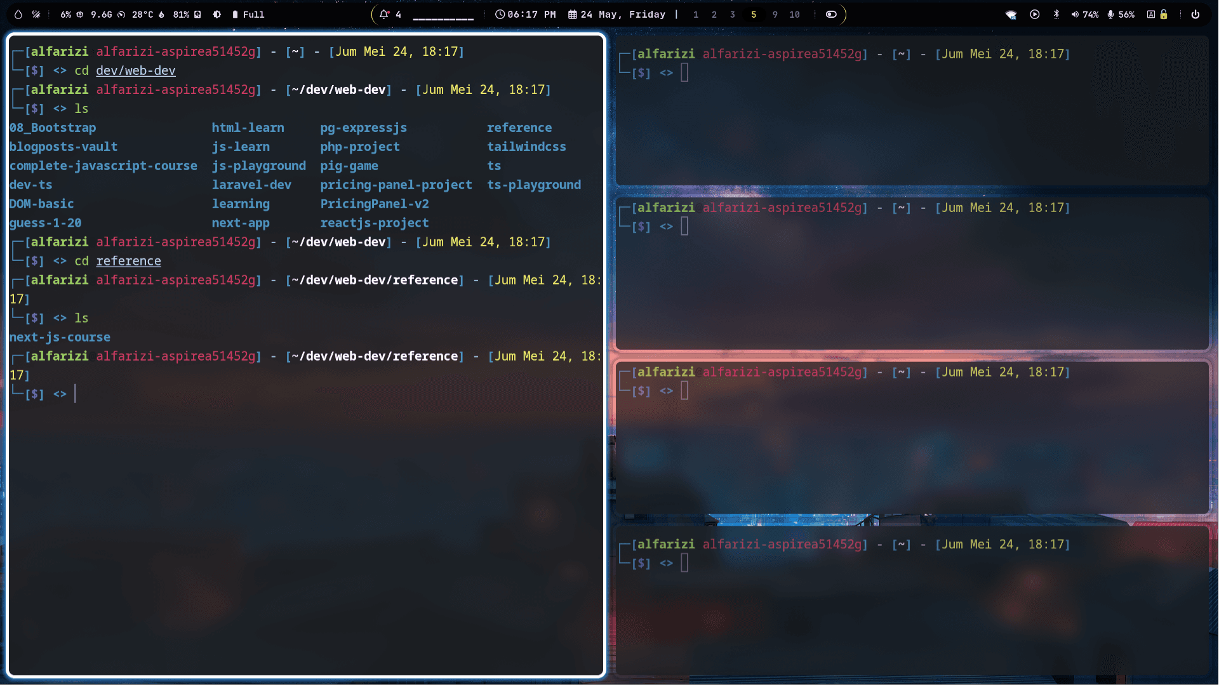Click the underlined reference path
This screenshot has height=685, width=1219.
[128, 261]
